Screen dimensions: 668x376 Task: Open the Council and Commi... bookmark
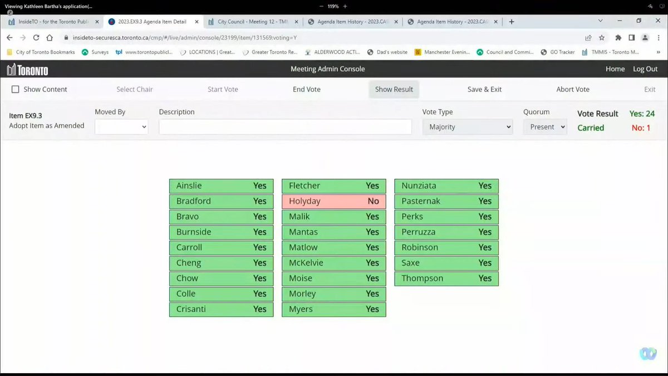point(505,52)
